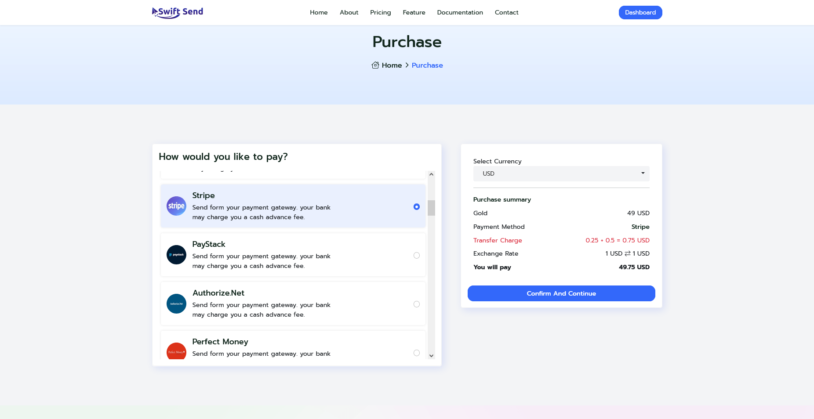
Task: Go to the Contact page
Action: click(x=507, y=12)
